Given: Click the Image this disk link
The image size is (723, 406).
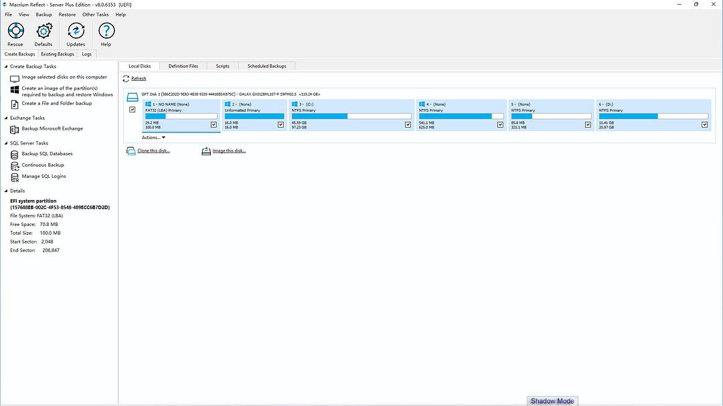Looking at the screenshot, I should tap(229, 150).
